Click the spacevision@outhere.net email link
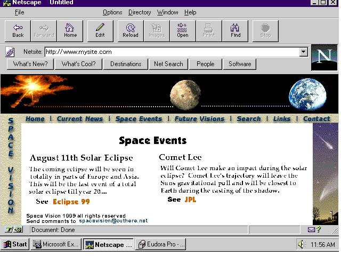 pyautogui.click(x=113, y=220)
